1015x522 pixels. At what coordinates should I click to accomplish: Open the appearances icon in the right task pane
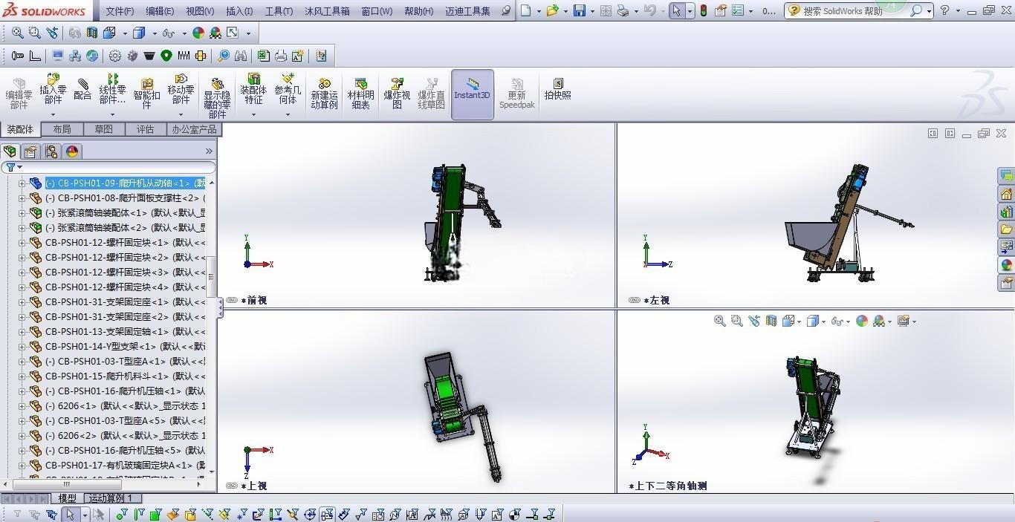tap(1007, 265)
